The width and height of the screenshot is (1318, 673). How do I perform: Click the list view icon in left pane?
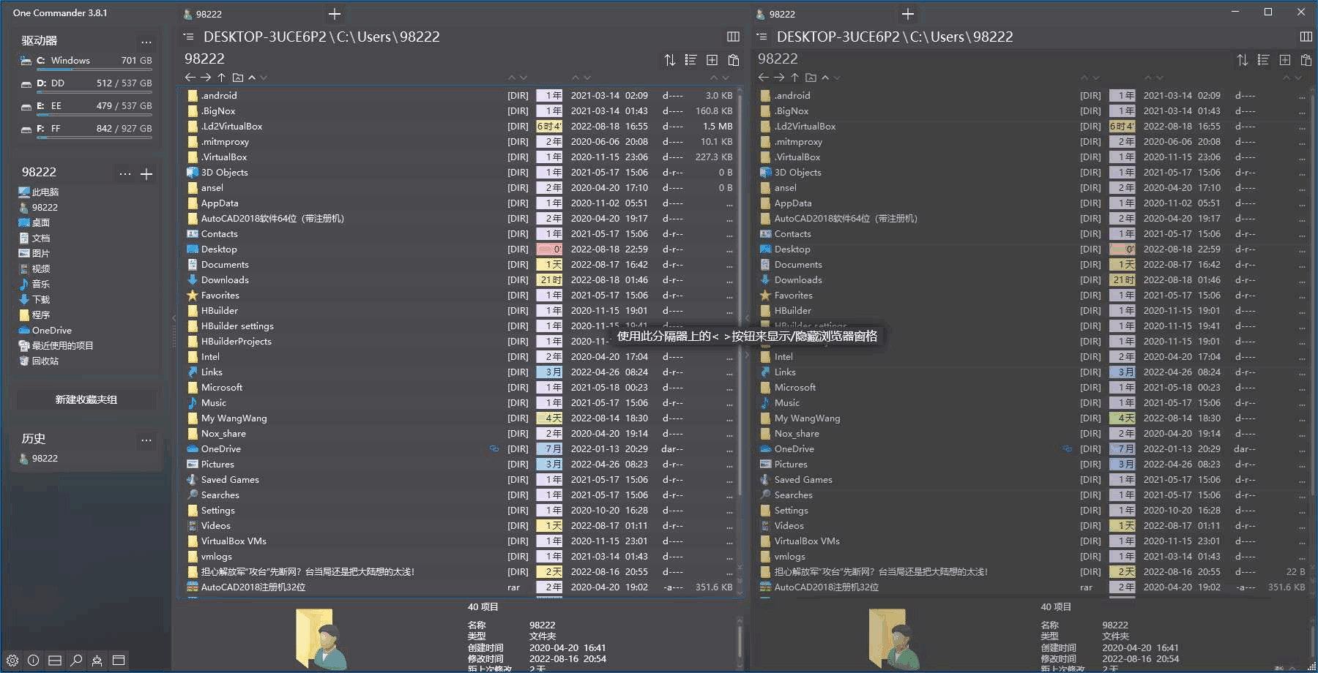(x=690, y=60)
